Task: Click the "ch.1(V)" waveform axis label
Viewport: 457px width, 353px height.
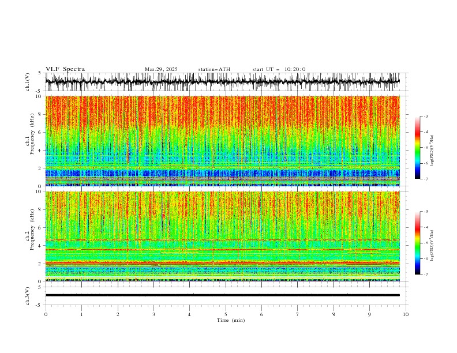Action: coord(28,82)
